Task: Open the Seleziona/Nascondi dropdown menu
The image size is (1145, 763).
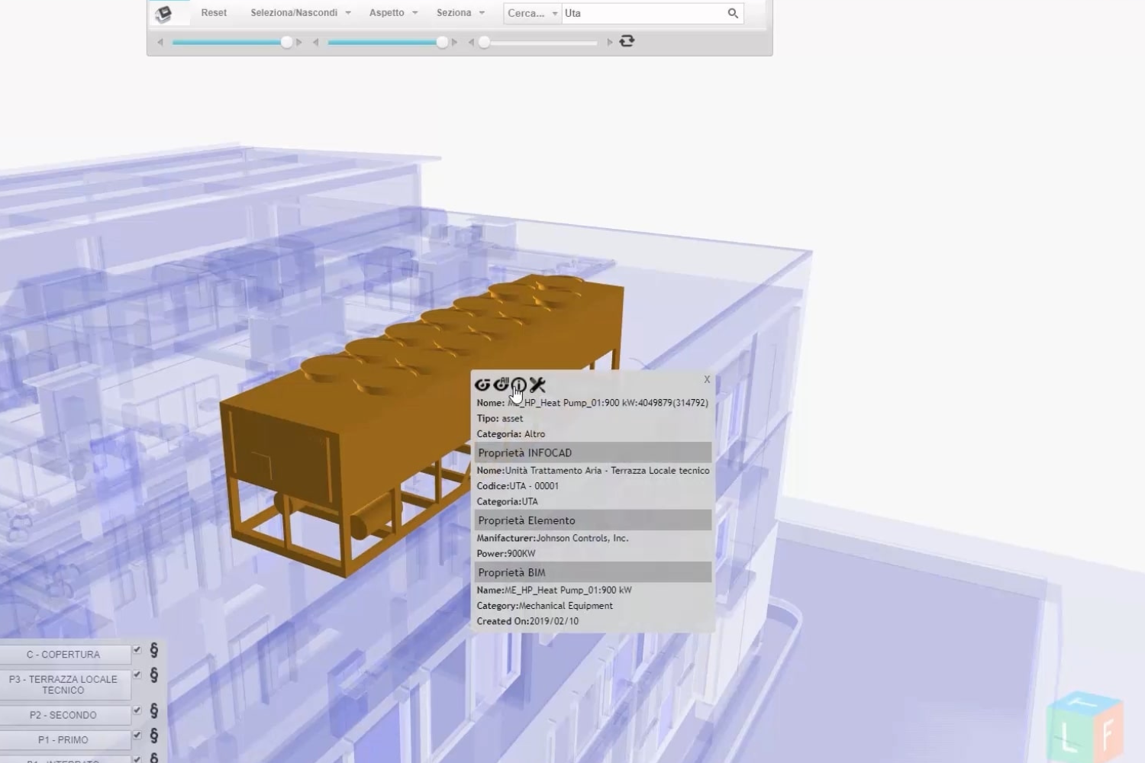Action: pyautogui.click(x=300, y=13)
